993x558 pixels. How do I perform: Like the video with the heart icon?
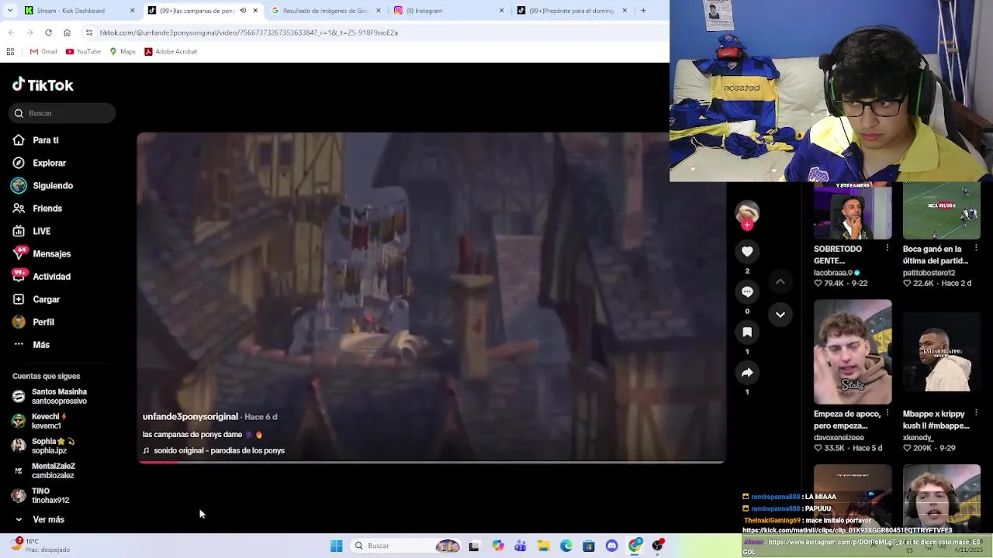tap(747, 252)
